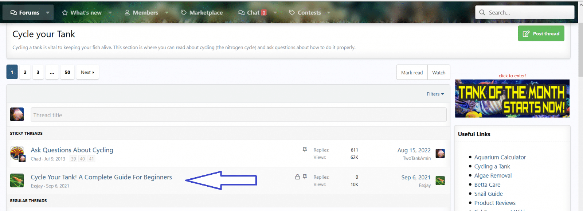
Task: Click the Chat unread count badge
Action: coord(264,13)
